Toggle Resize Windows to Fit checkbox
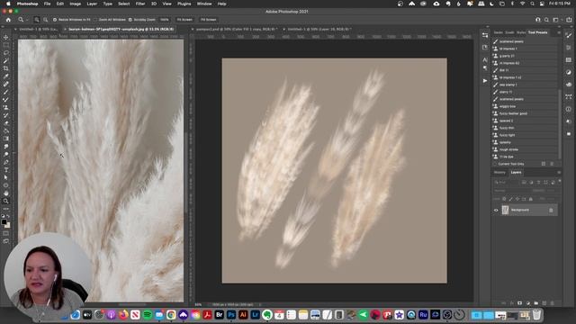The height and width of the screenshot is (324, 576). [x=55, y=20]
